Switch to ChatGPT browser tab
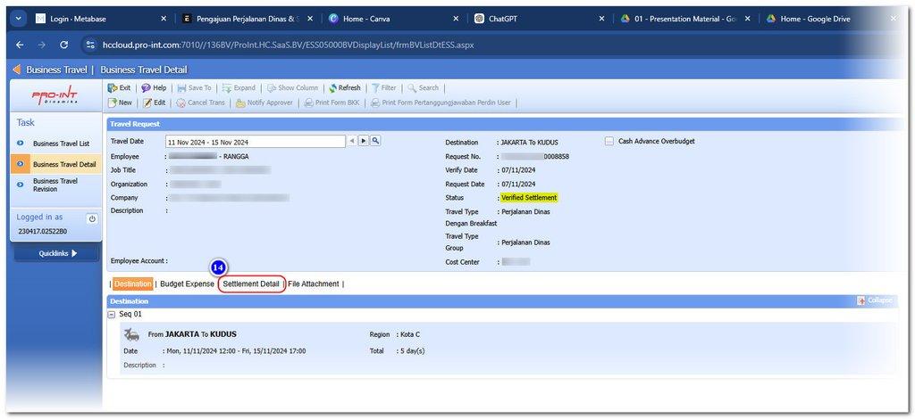Screen dimensions: 915x419 [x=503, y=19]
